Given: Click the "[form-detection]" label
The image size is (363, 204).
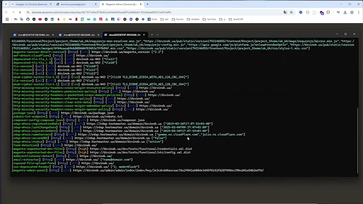Looking at the screenshot, I should [x=25, y=145].
